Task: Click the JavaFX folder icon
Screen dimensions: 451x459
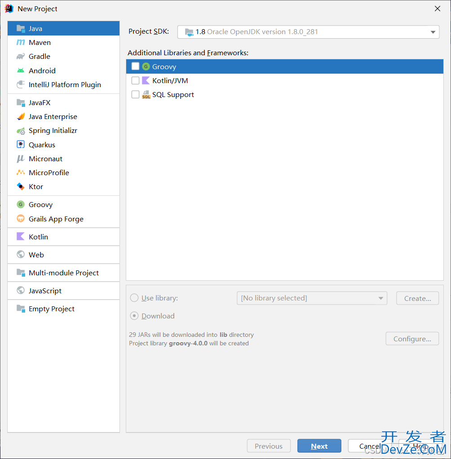Action: pos(21,102)
